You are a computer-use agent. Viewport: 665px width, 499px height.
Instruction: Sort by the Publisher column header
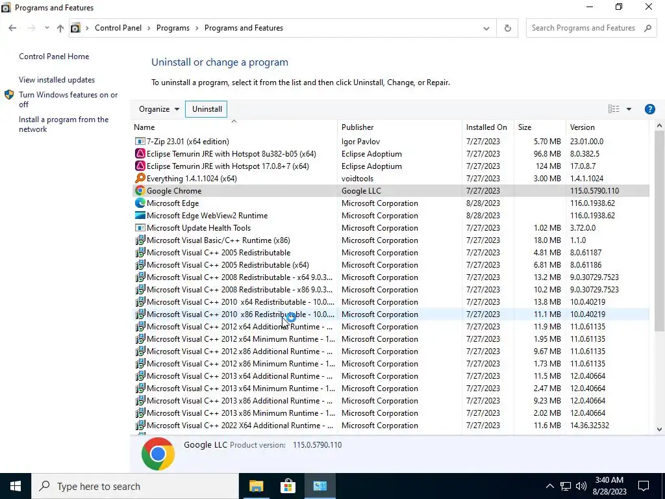click(399, 127)
